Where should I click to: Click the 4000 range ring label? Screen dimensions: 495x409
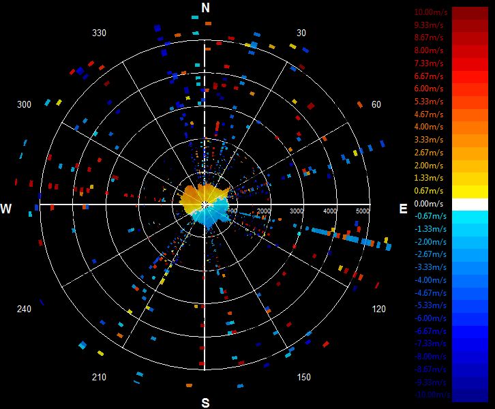tap(329, 211)
